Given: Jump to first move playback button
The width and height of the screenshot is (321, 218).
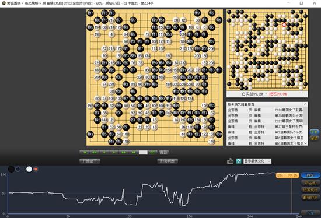Looking at the screenshot, I should tap(85, 152).
